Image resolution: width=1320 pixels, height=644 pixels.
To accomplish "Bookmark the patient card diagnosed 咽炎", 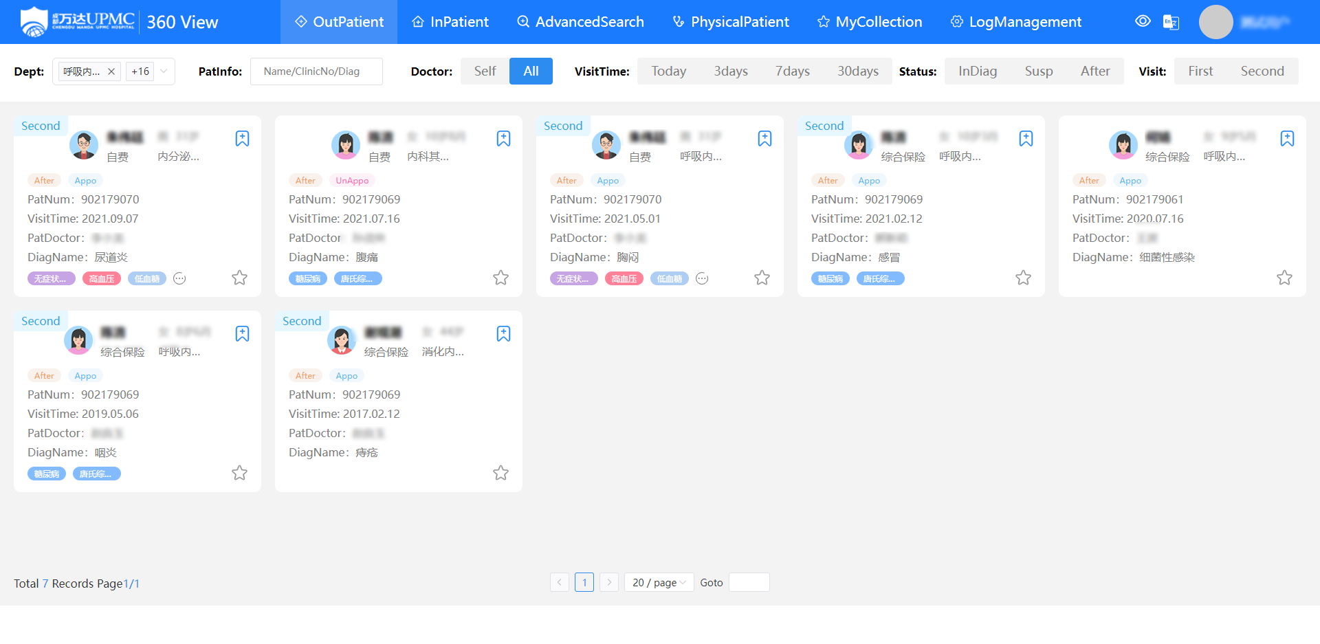I will (x=242, y=333).
